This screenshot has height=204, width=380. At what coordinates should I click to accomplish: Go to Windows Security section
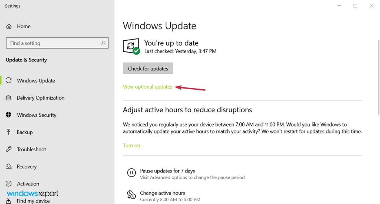[x=37, y=115]
